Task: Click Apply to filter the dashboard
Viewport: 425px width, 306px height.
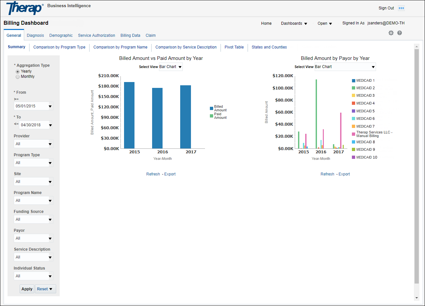Action: tap(27, 289)
